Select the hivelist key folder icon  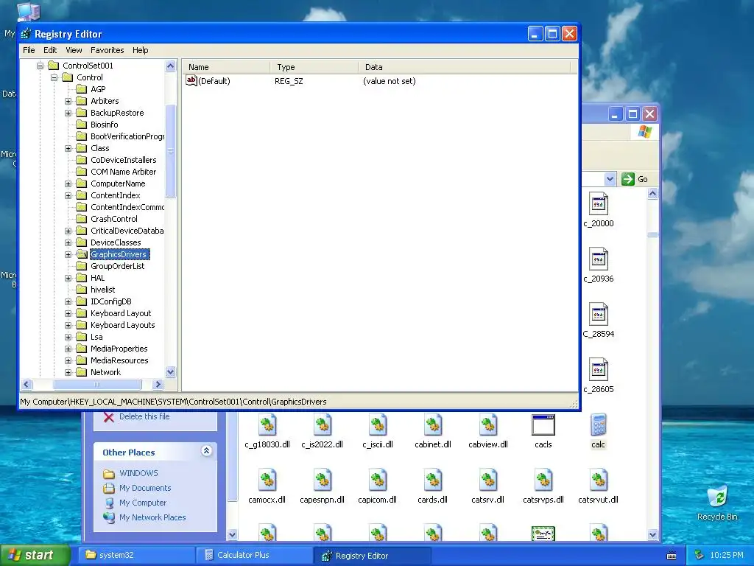point(82,290)
